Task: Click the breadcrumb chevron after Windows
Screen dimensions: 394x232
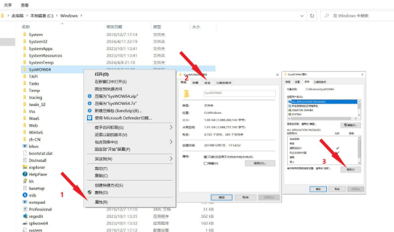Action: [81, 16]
